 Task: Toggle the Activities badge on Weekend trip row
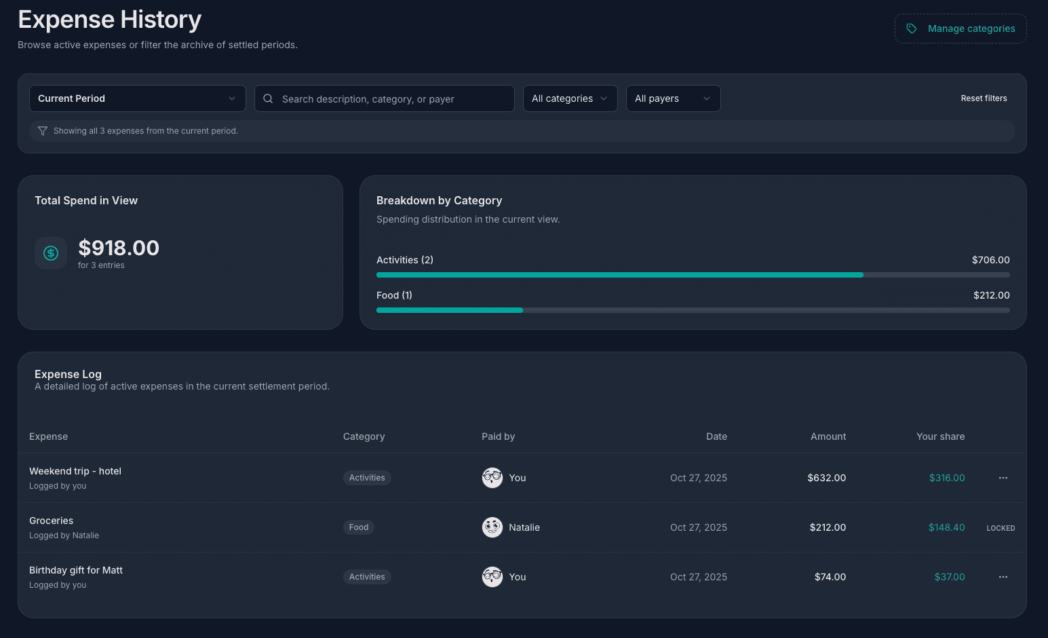point(367,477)
